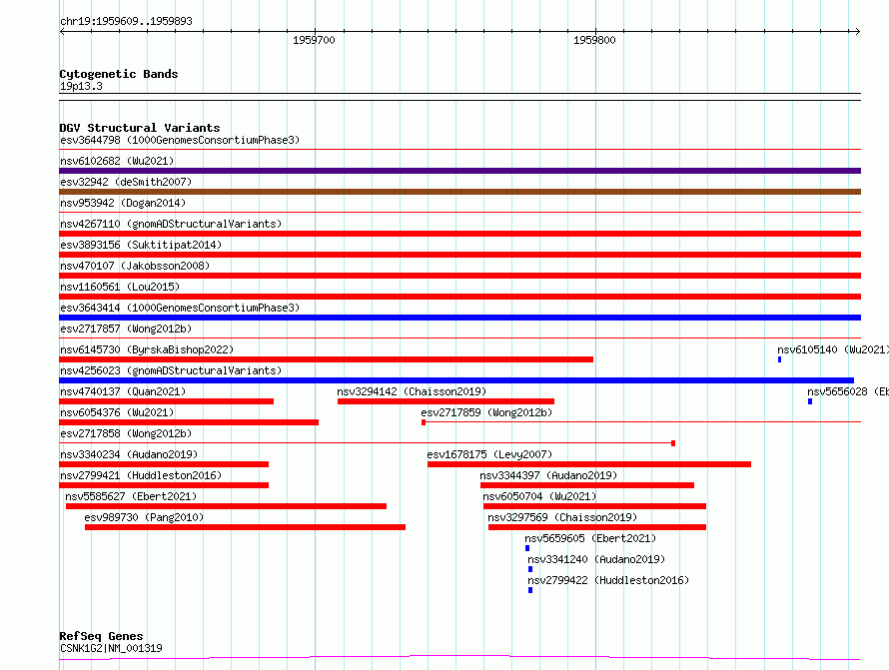Open nsv2799422 (Huddleston2016) label
889x670 pixels.
608,580
